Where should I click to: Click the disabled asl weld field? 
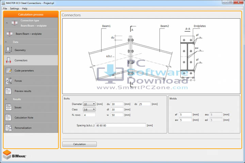pyautogui.click(x=216, y=120)
